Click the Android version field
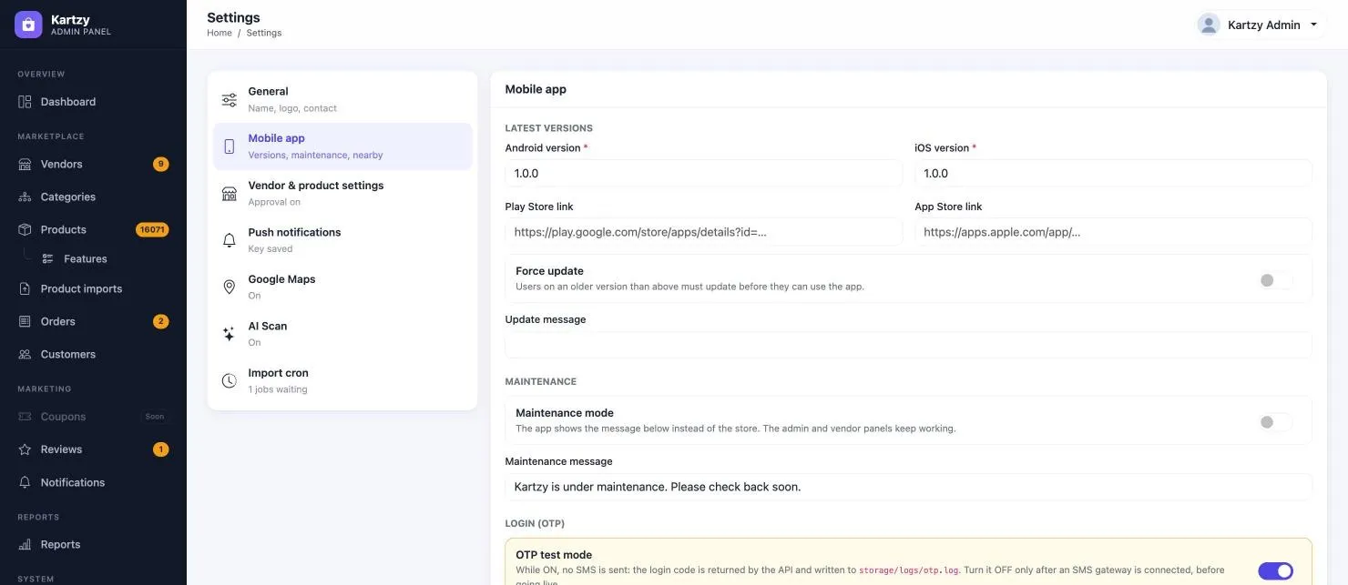Screen dimensions: 1348x585 pos(703,173)
